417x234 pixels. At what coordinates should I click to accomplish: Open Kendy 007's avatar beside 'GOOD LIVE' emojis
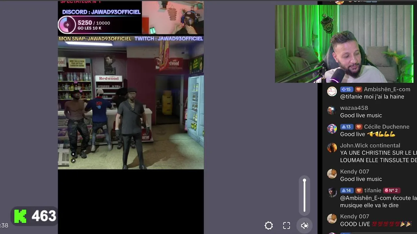tap(332, 219)
